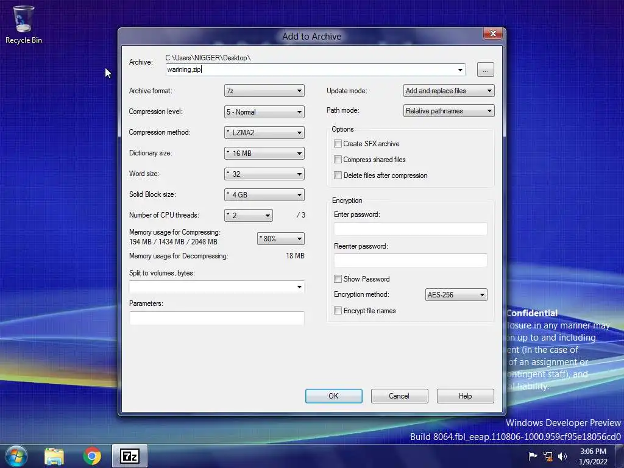This screenshot has width=624, height=468.
Task: Open Number of CPU threads dropdown
Action: 249,215
